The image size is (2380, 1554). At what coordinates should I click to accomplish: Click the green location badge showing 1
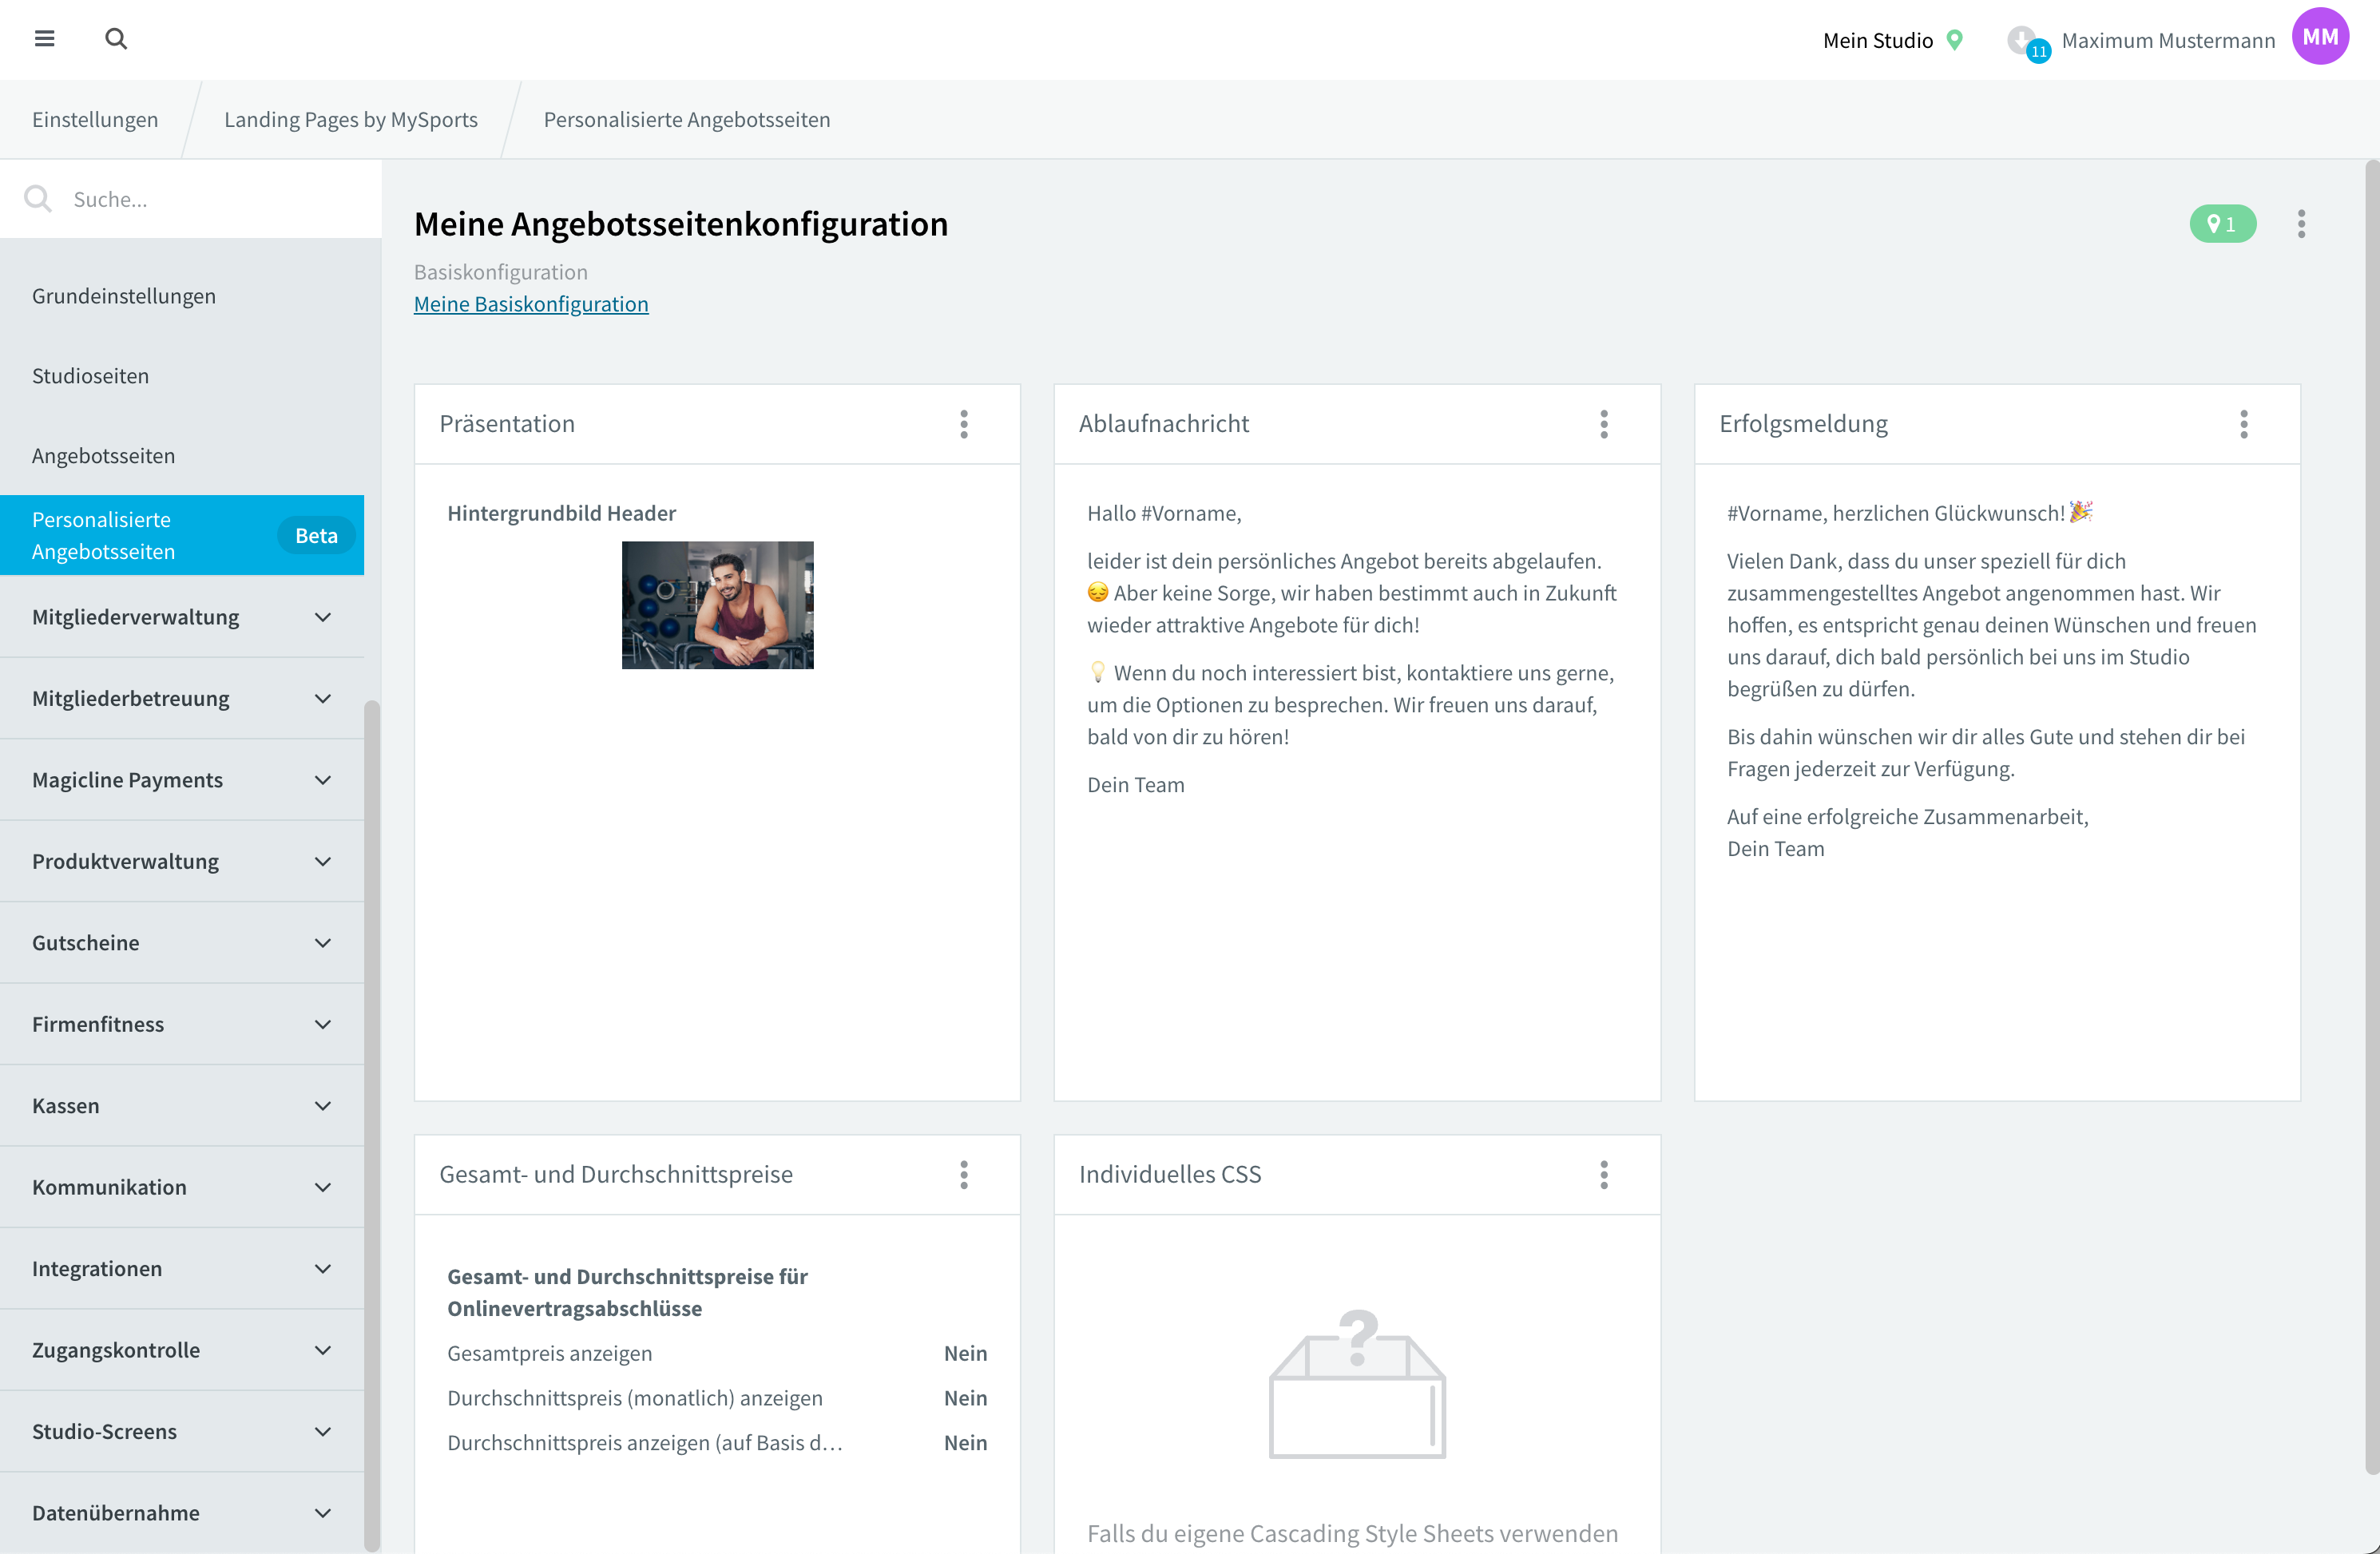coord(2222,224)
